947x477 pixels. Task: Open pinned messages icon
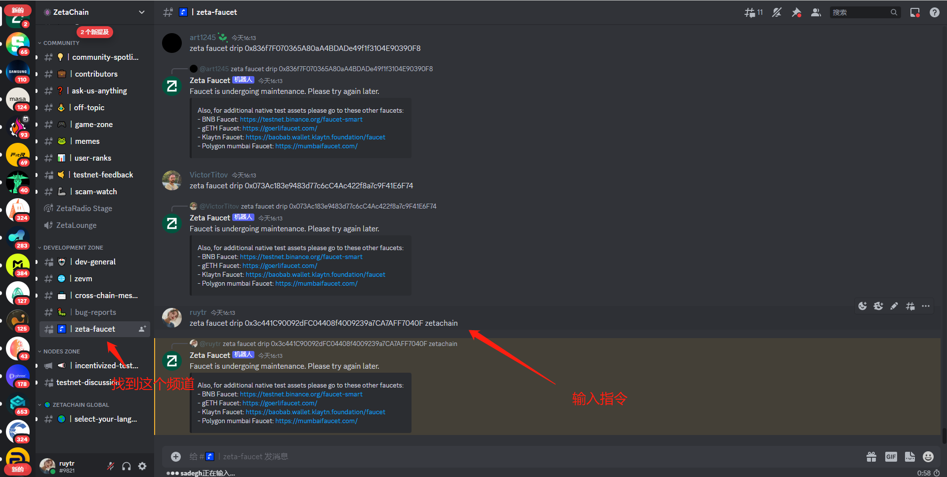pyautogui.click(x=796, y=12)
